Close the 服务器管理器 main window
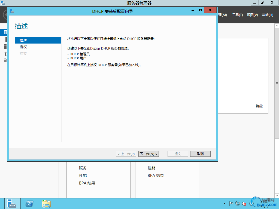This screenshot has width=279, height=209. (272, 2)
